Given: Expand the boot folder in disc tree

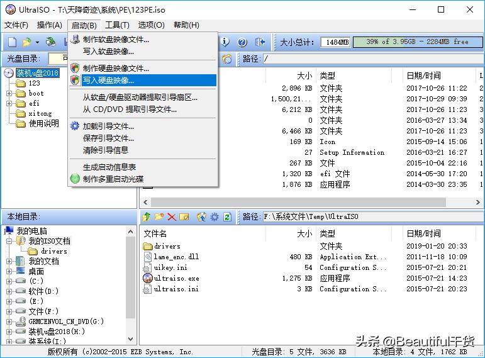Looking at the screenshot, I should point(9,93).
